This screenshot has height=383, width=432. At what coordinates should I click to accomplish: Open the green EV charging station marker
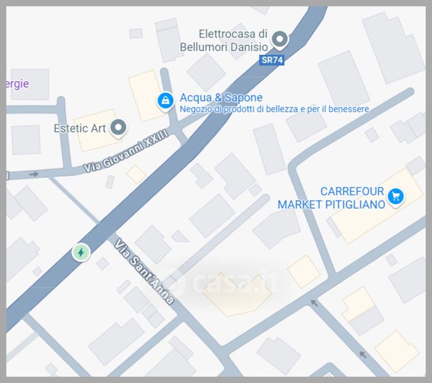(81, 252)
